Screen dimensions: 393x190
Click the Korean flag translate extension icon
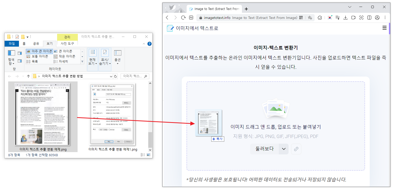(x=330, y=18)
